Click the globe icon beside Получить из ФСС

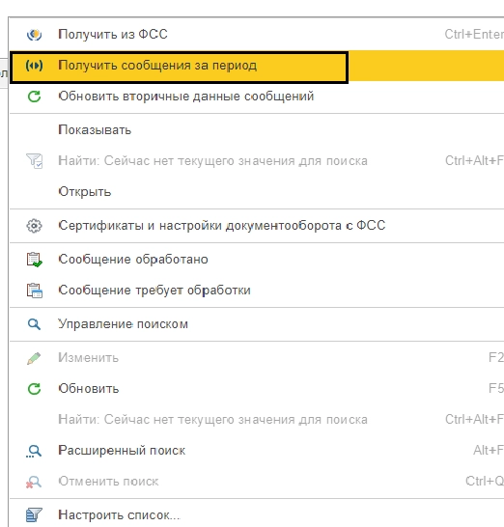[x=34, y=35]
